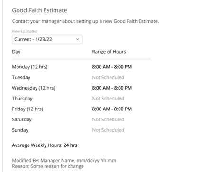The image size is (211, 172).
Task: Click Thursday's Not Scheduled text
Action: pyautogui.click(x=108, y=99)
